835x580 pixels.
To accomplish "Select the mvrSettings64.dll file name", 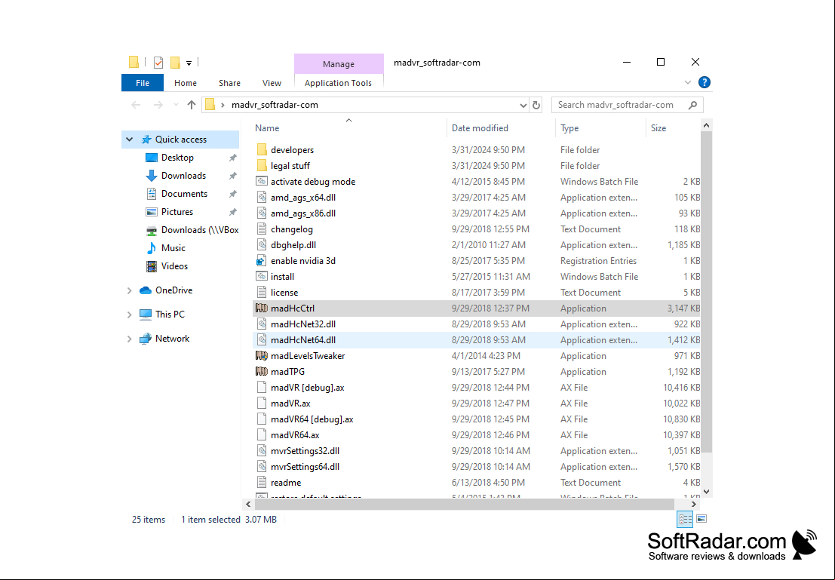I will point(305,467).
